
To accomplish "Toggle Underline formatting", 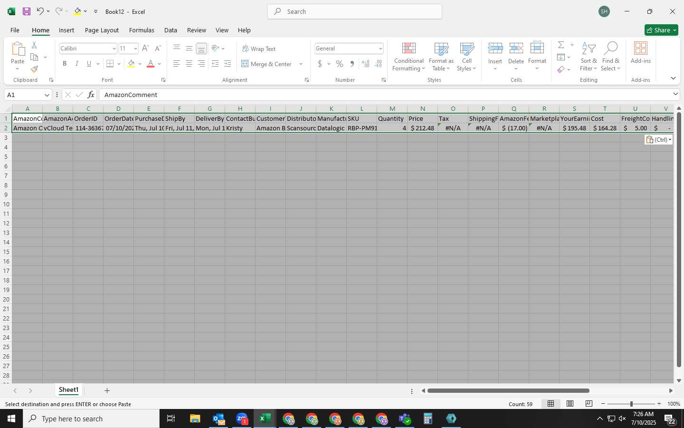I will pos(89,64).
